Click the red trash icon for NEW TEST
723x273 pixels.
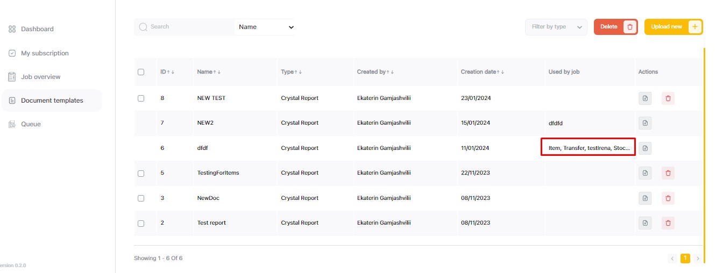(668, 98)
